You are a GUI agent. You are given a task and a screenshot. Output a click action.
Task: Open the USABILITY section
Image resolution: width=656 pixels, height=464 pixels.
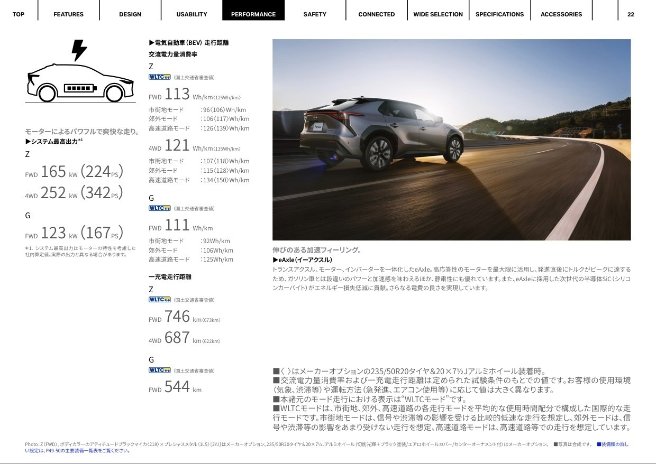[x=192, y=14]
